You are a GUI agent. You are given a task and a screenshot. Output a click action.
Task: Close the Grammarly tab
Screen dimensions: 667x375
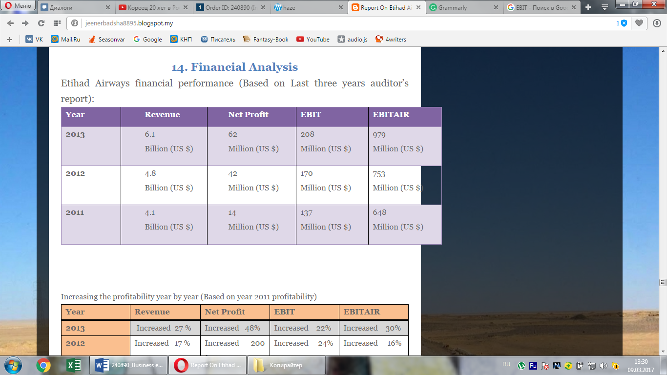(x=496, y=8)
